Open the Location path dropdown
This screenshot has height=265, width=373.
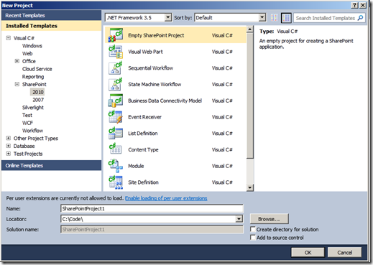[239, 219]
